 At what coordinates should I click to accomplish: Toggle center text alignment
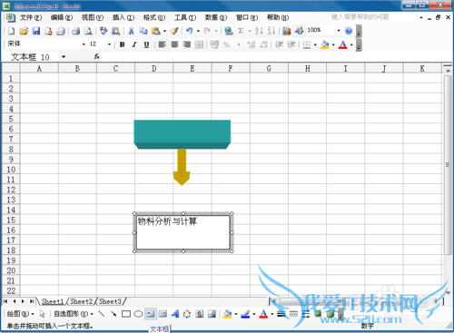click(174, 44)
